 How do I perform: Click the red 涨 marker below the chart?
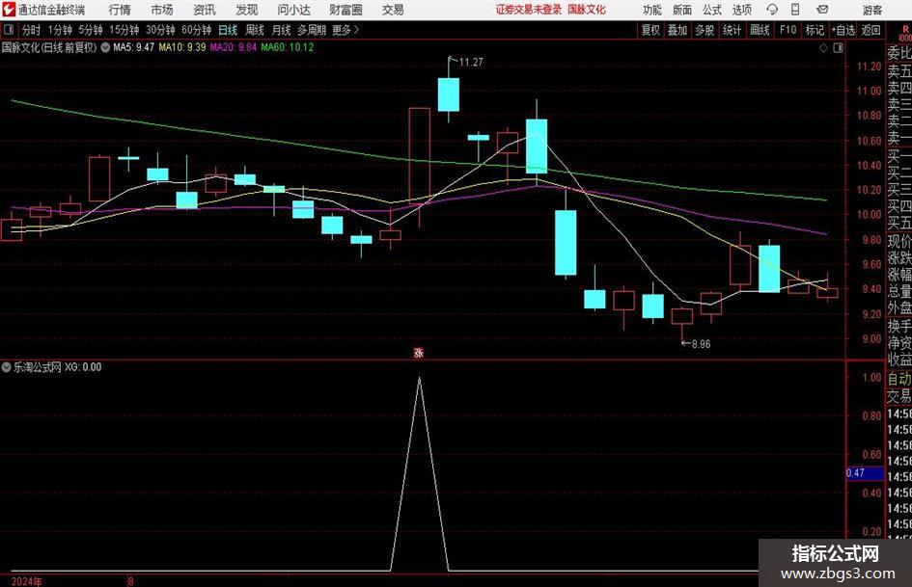tap(418, 353)
